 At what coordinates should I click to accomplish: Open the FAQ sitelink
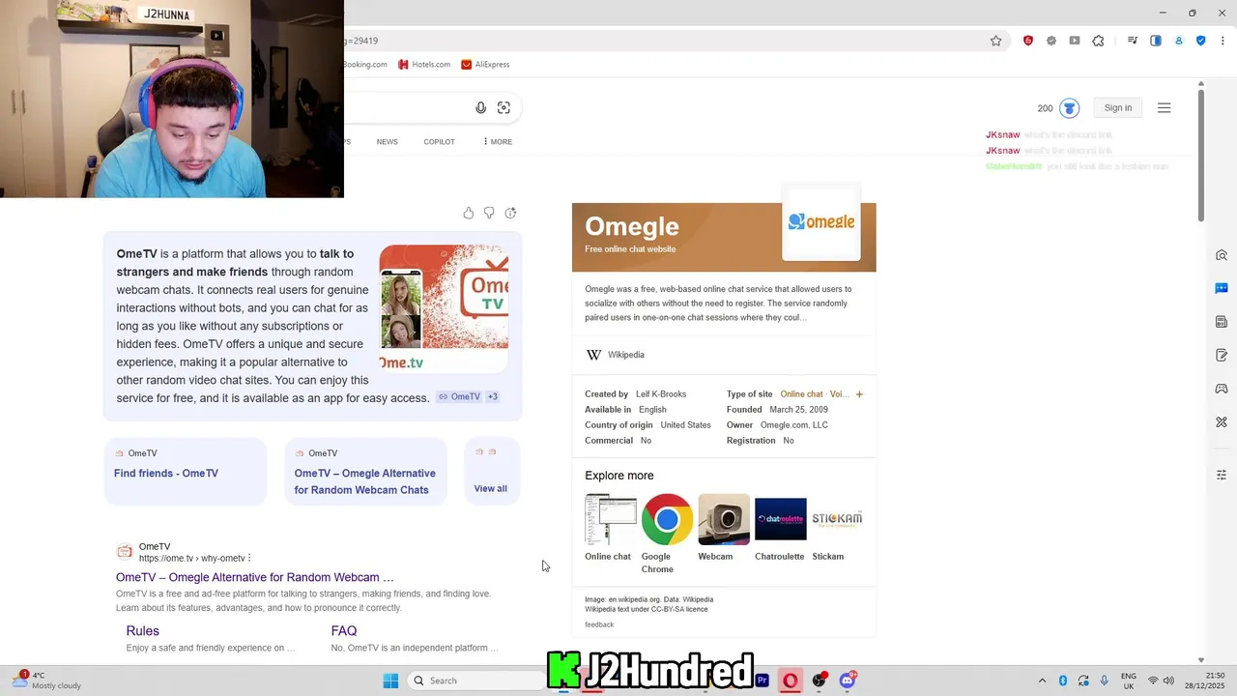click(344, 631)
